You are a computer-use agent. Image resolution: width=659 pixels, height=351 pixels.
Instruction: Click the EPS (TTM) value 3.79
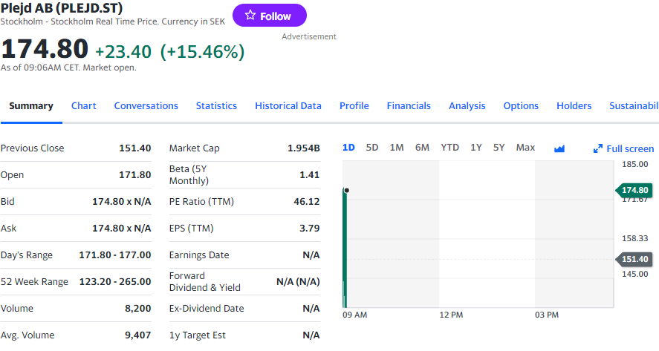coord(309,229)
